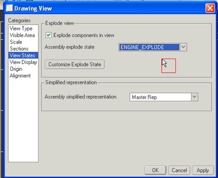Uncheck Explode components in view
The width and height of the screenshot is (218, 178).
pyautogui.click(x=48, y=35)
